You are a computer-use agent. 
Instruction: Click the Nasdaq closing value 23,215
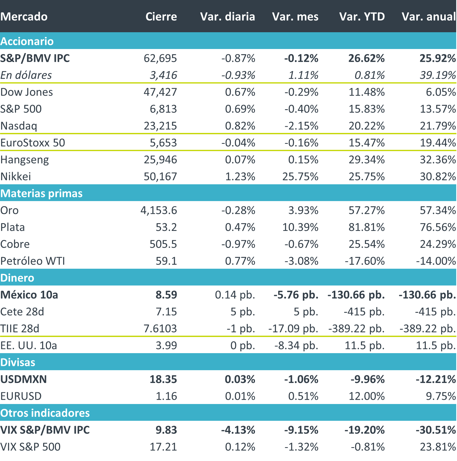pyautogui.click(x=160, y=126)
